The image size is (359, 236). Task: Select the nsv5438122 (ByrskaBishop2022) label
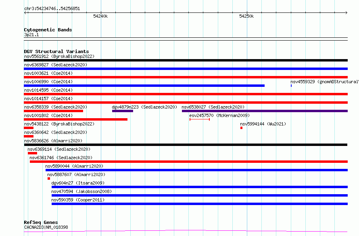[59, 124]
